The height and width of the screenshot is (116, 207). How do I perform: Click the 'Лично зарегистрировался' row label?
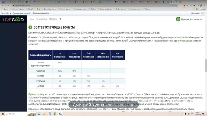[x=40, y=64]
